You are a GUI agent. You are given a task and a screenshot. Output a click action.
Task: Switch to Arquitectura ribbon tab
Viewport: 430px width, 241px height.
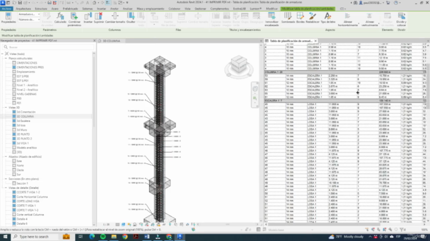tap(23, 9)
